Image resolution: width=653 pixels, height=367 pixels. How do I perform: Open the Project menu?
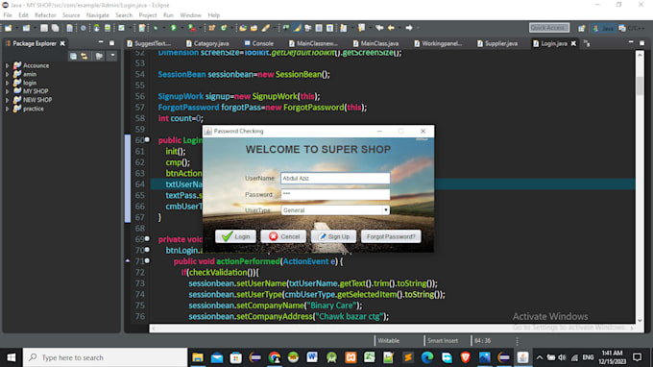148,15
